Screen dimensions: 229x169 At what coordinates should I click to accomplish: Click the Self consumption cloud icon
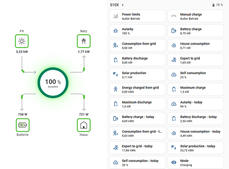[x=174, y=75]
